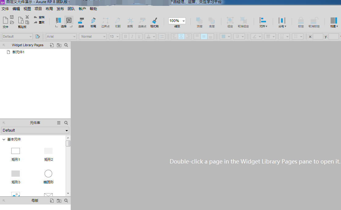Search the 元件库 widget library panel
341x210 pixels.
66,123
